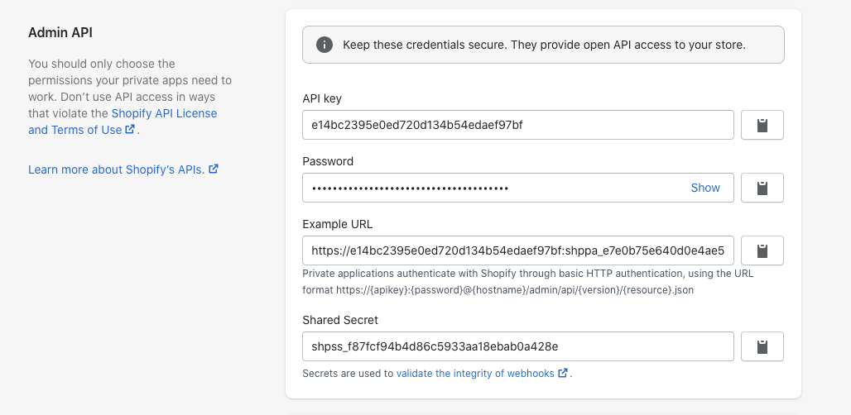This screenshot has height=415, width=851.
Task: Copy the API key with clipboard button
Action: coord(762,125)
